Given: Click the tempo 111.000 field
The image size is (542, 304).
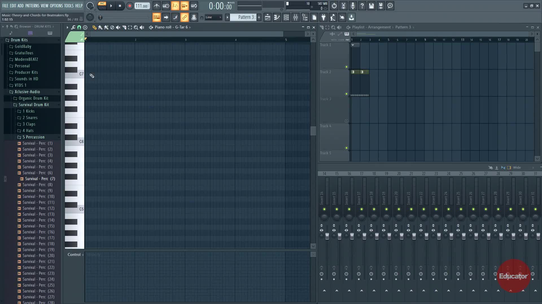Looking at the screenshot, I should (142, 6).
